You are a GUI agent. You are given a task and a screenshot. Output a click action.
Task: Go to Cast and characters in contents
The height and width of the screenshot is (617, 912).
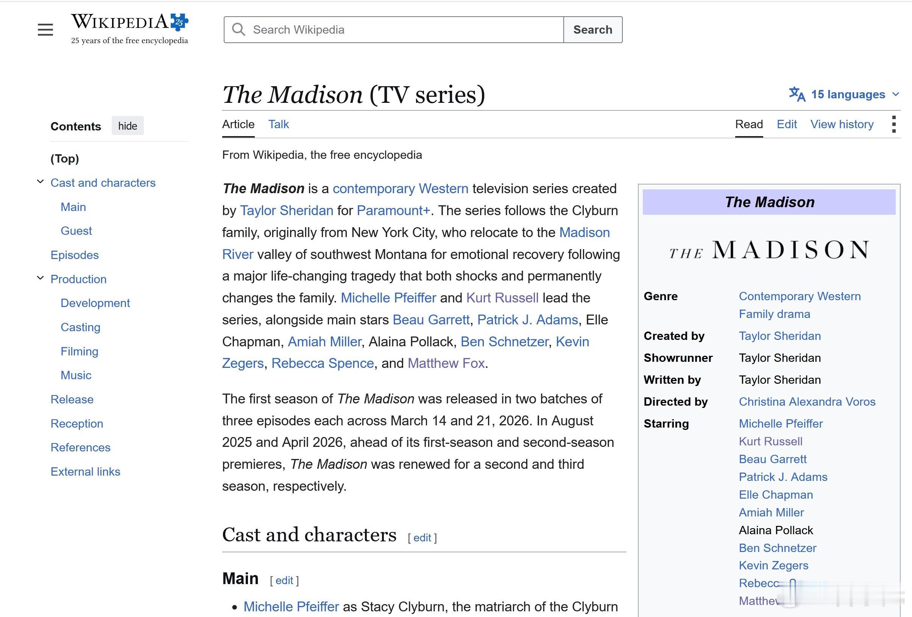pos(103,183)
